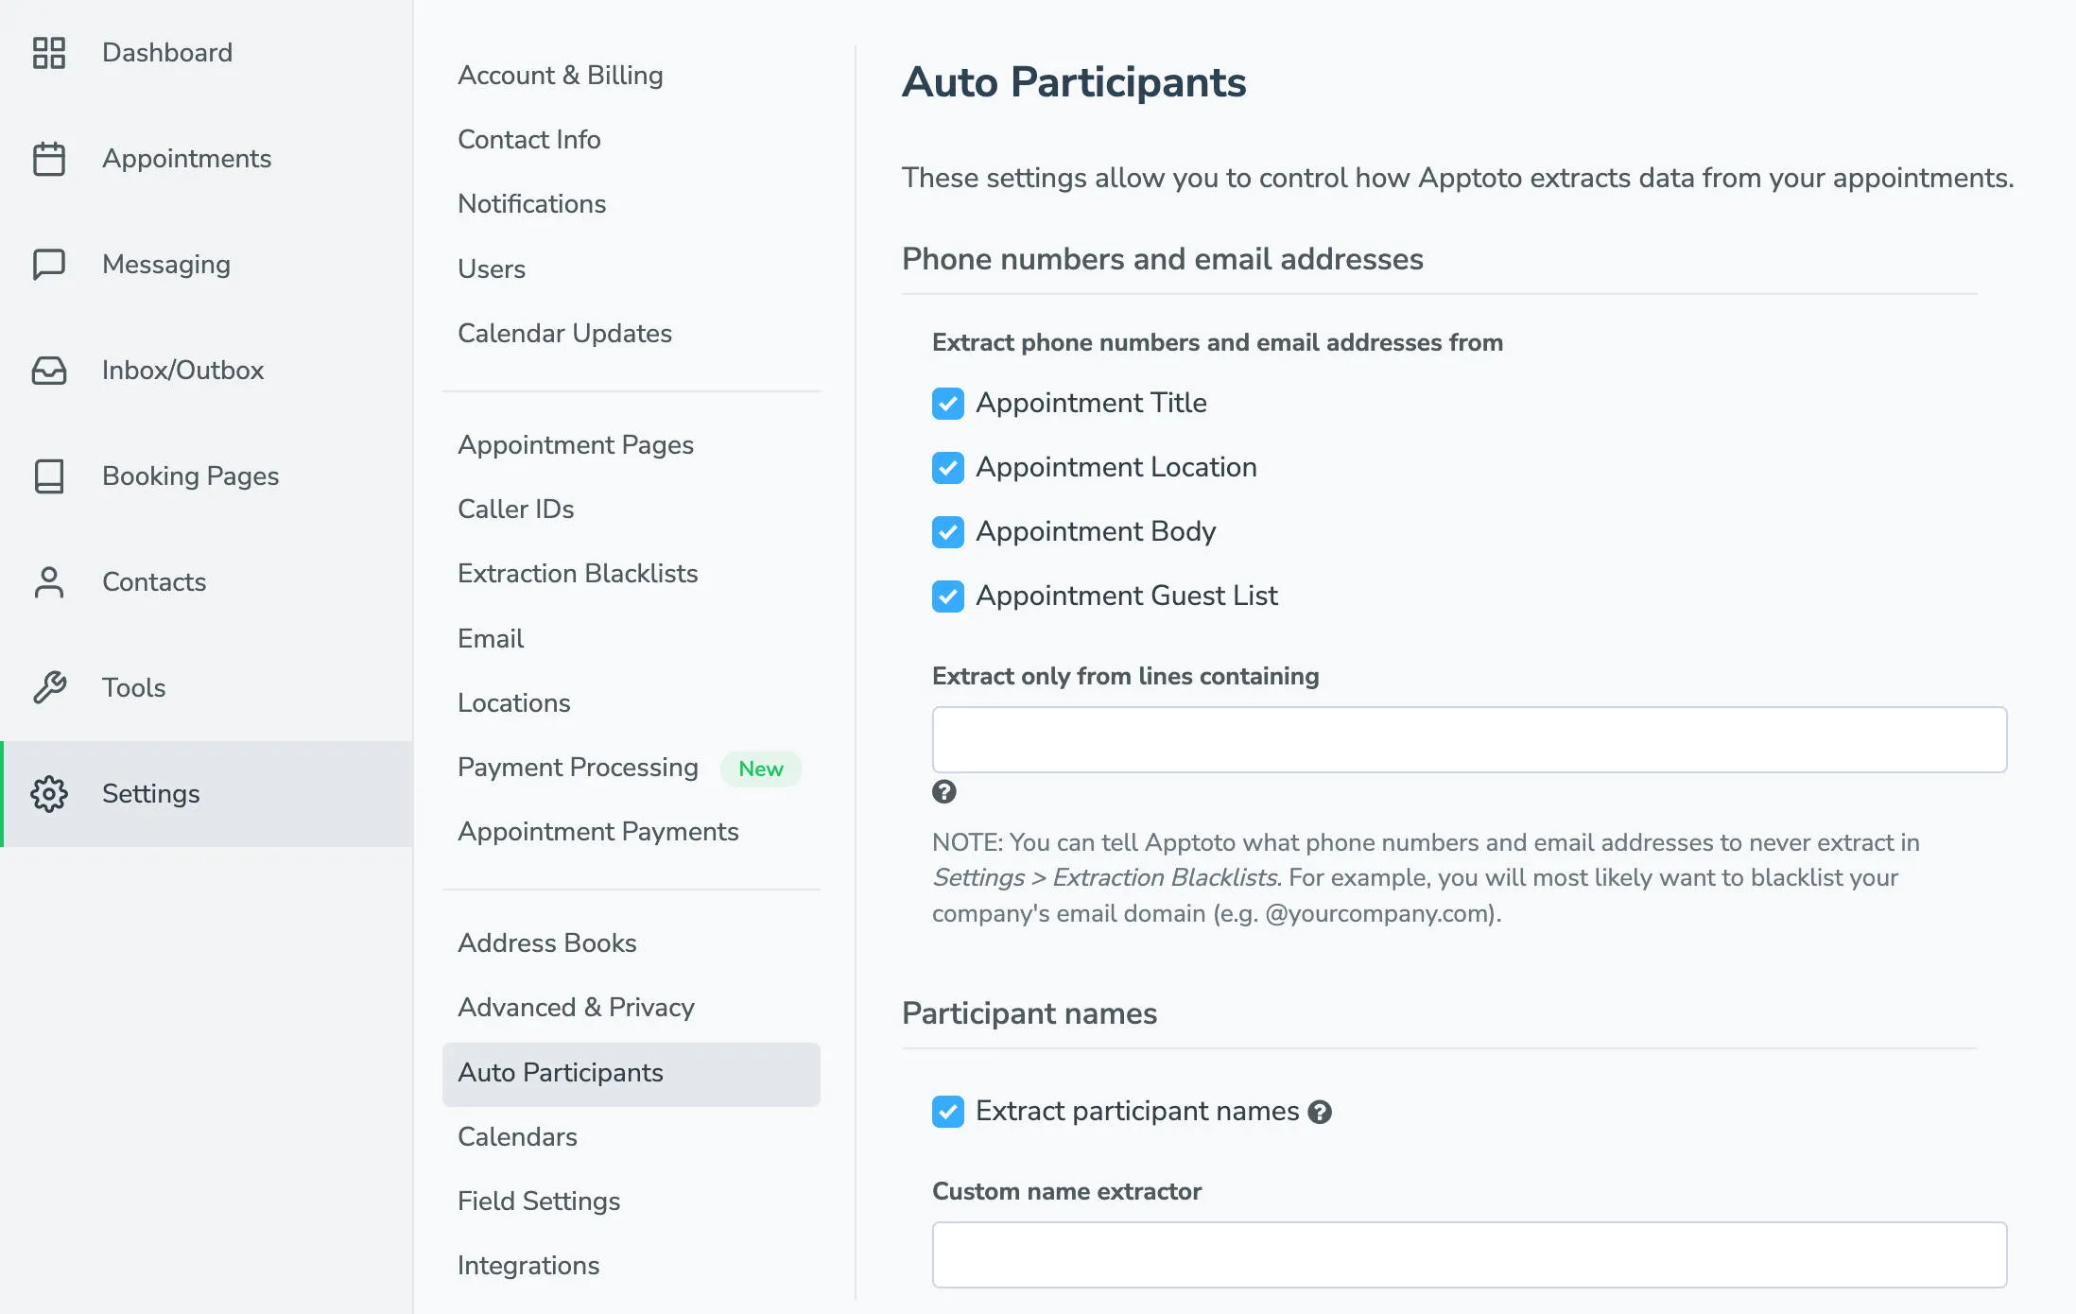Select the Dashboard grid icon

(49, 53)
